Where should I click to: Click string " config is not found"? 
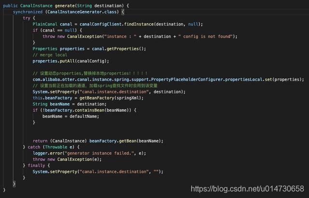(x=205, y=37)
